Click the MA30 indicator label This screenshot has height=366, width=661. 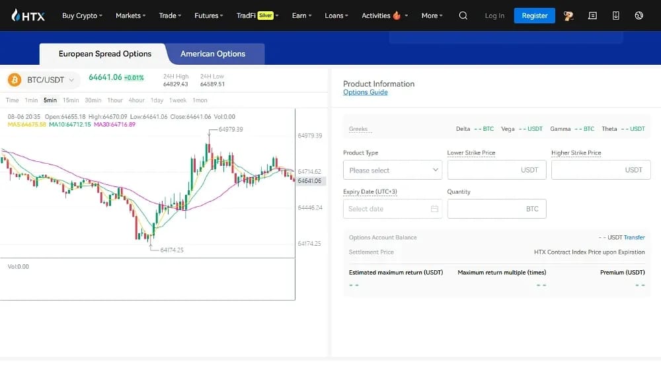pyautogui.click(x=114, y=125)
